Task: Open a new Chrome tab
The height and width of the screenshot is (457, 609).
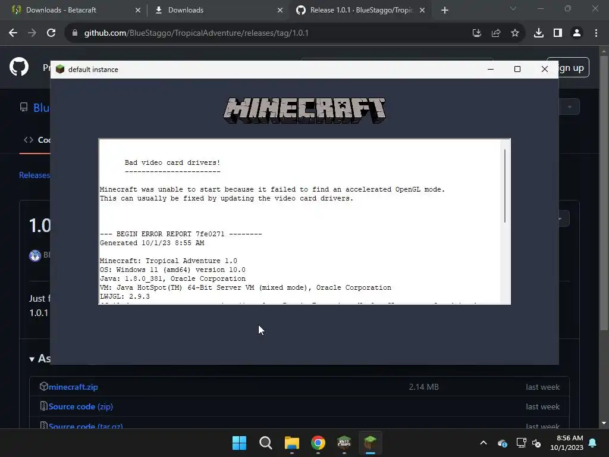Action: [445, 11]
